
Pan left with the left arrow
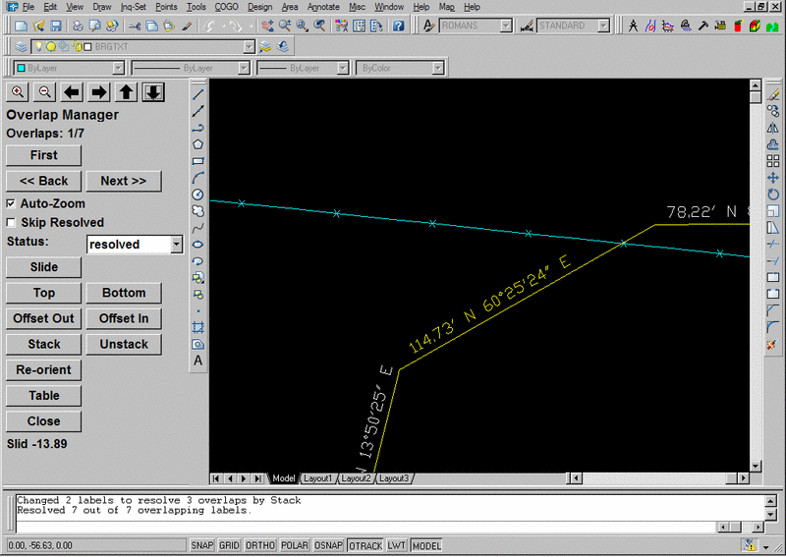(72, 92)
